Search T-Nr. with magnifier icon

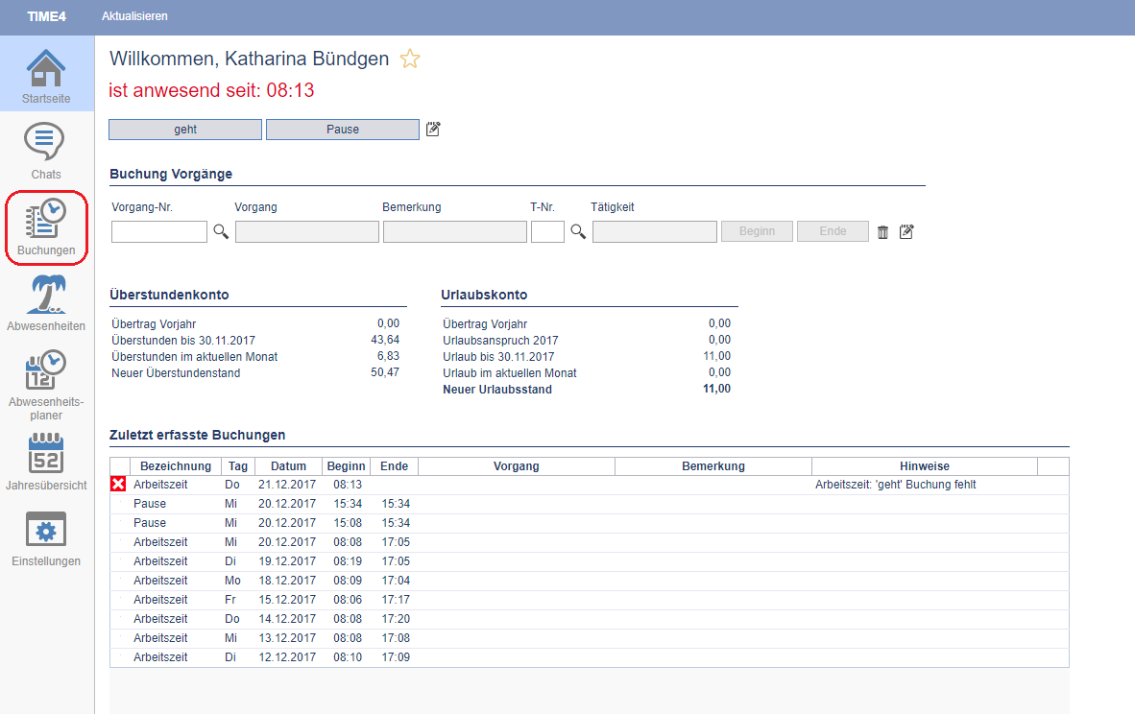[x=578, y=231]
